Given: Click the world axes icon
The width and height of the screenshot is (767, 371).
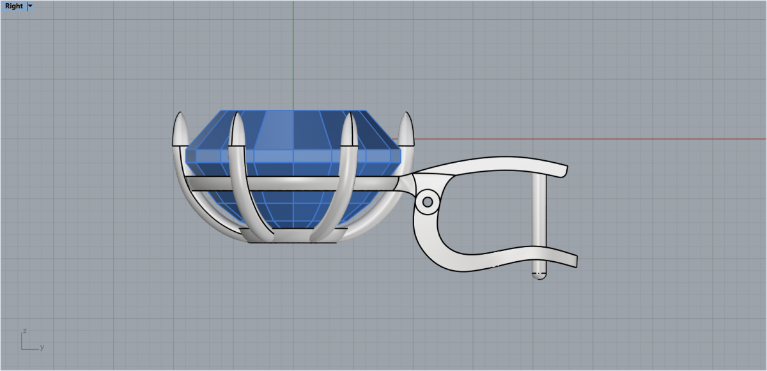Looking at the screenshot, I should (30, 342).
